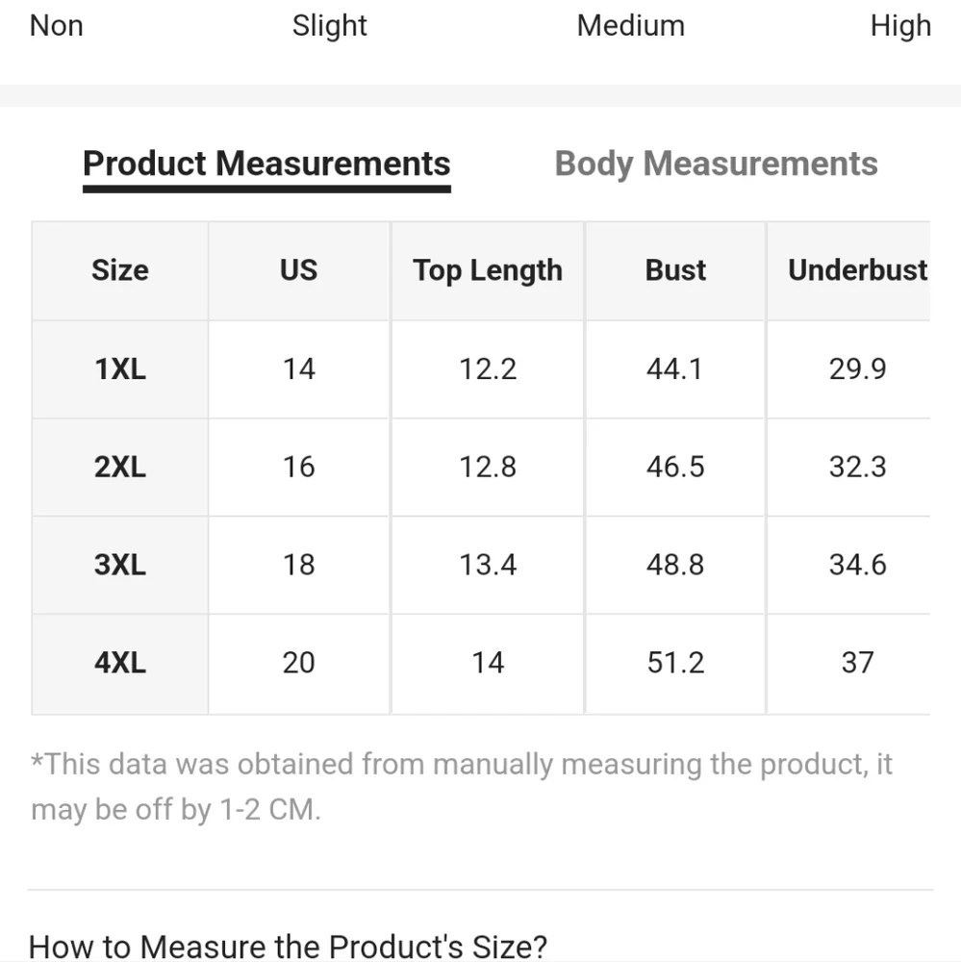Select the 3XL size row
The height and width of the screenshot is (962, 961).
click(x=481, y=565)
